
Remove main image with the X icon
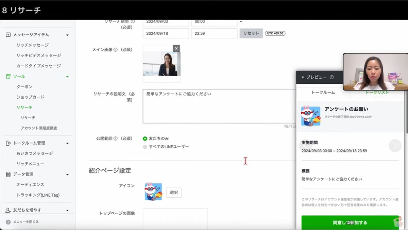(176, 48)
